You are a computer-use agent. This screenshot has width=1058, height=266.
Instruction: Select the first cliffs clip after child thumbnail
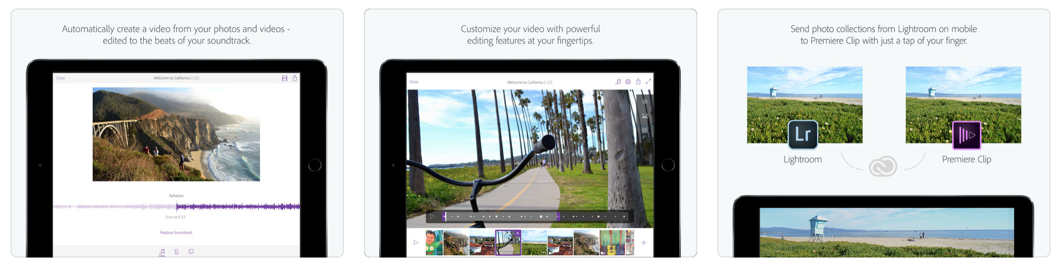(x=456, y=243)
